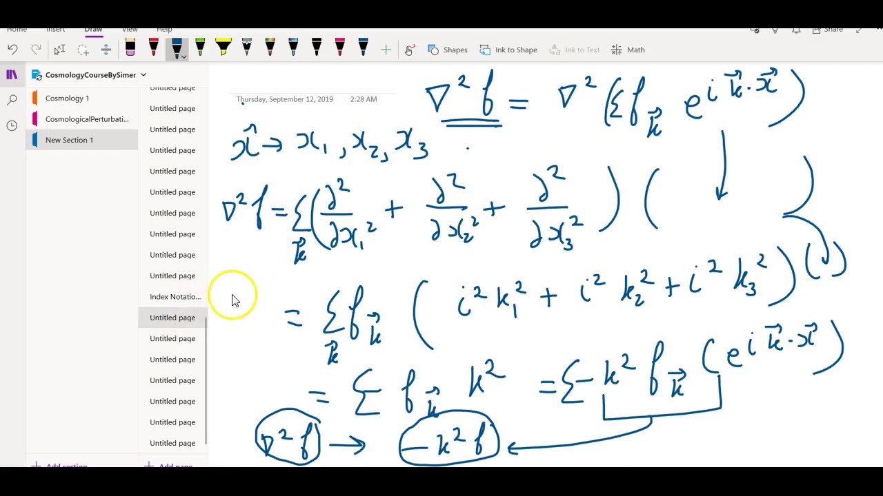883x496 pixels.
Task: Pick the ocean-colored pen beside the rainbow pen
Action: pyautogui.click(x=293, y=48)
